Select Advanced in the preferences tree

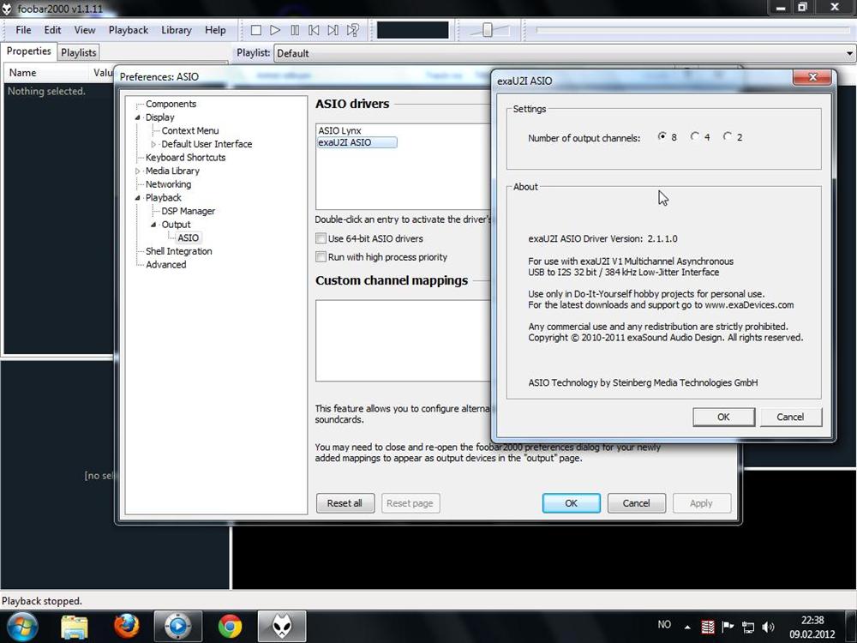[x=165, y=265]
